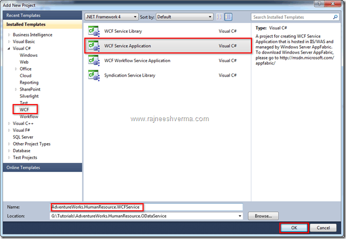Expand the Office node

[x=16, y=69]
